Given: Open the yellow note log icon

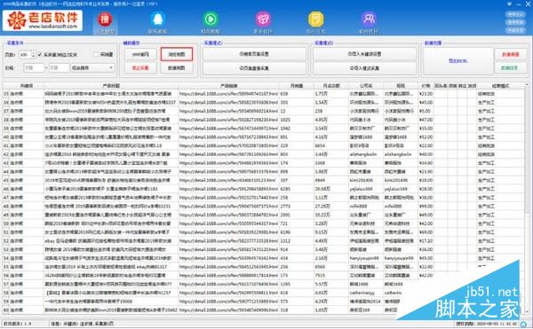Looking at the screenshot, I should coord(315,20).
